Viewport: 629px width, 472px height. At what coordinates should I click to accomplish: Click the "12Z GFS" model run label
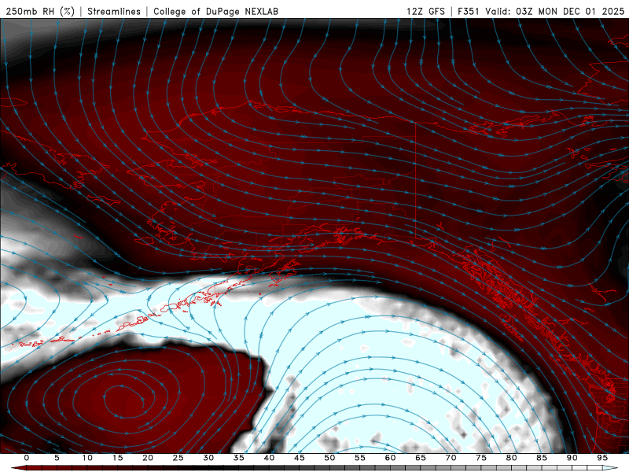pyautogui.click(x=425, y=11)
